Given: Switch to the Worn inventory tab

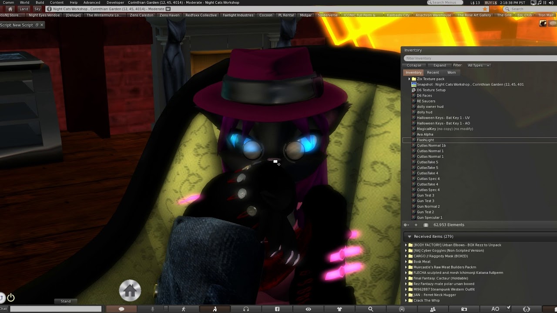Looking at the screenshot, I should [x=452, y=73].
